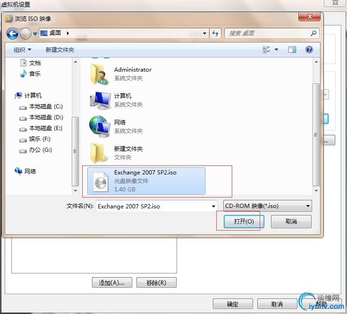Click 取消 in the VM settings window

[277, 304]
